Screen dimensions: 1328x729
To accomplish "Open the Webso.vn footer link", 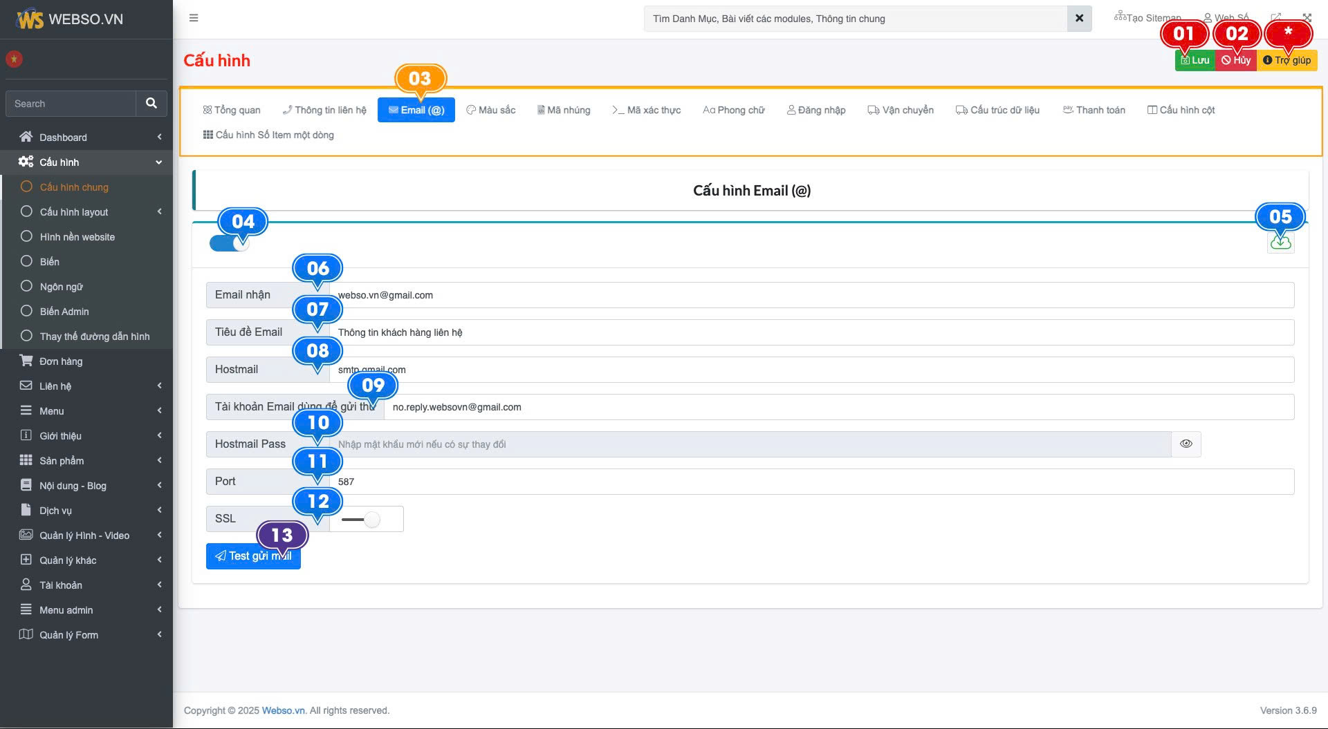I will pyautogui.click(x=283, y=710).
